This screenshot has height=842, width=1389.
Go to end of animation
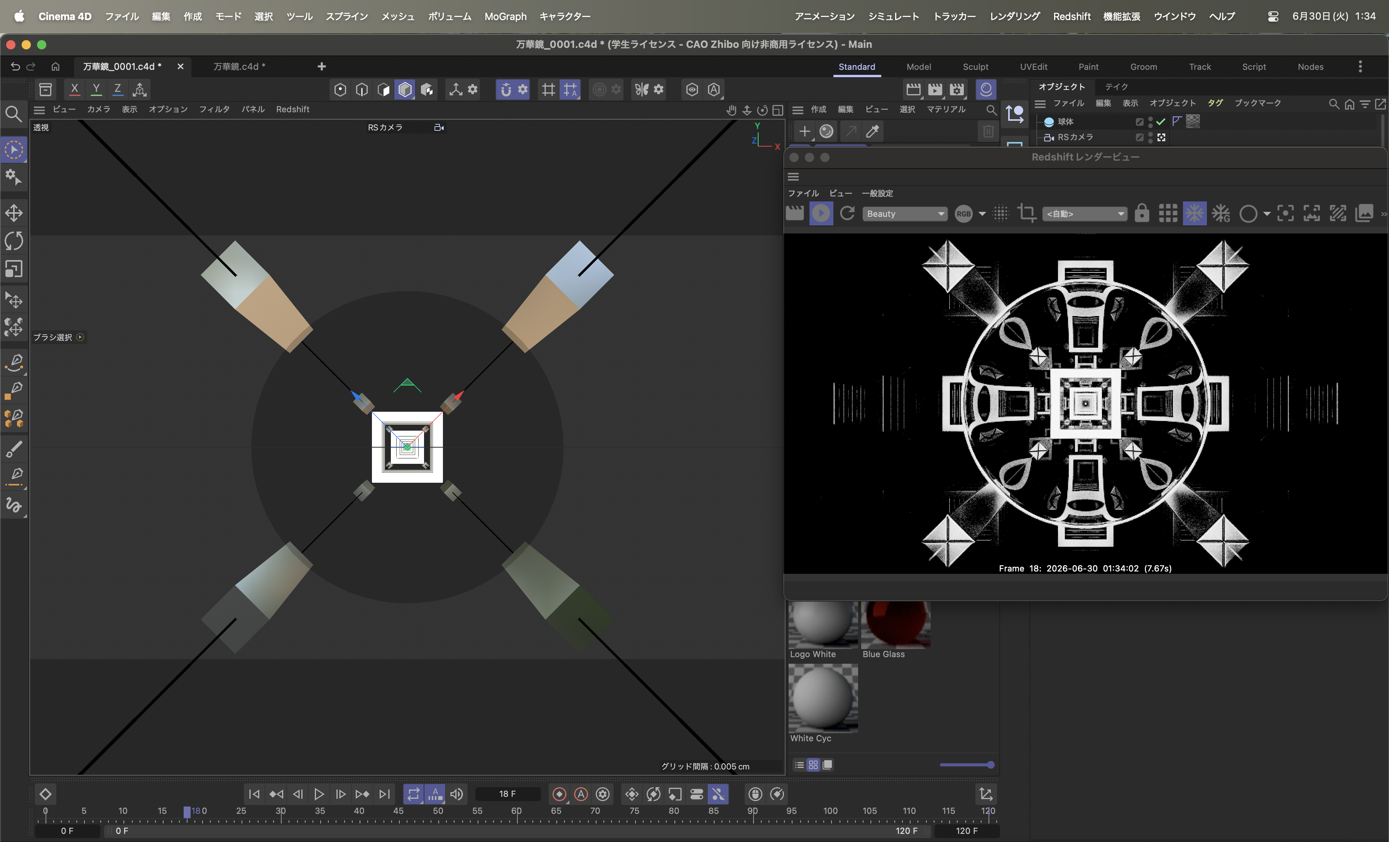tap(384, 794)
